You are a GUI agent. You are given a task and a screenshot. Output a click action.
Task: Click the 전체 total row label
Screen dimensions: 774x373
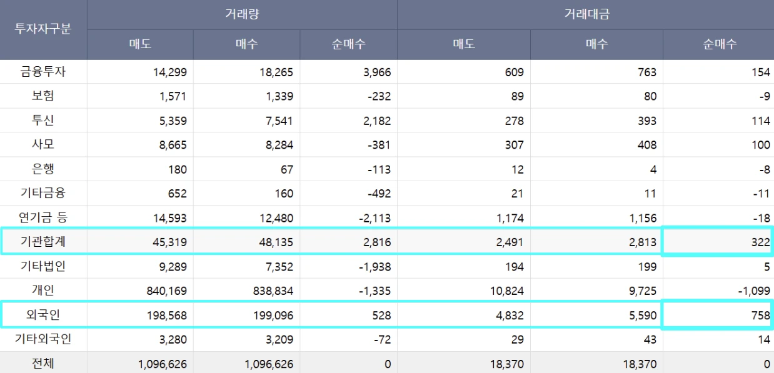[x=43, y=364]
